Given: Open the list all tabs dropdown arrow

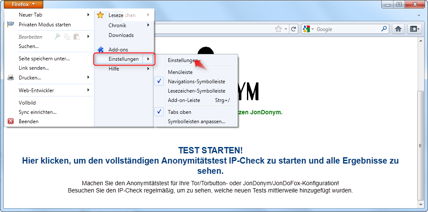Looking at the screenshot, I should [419, 15].
